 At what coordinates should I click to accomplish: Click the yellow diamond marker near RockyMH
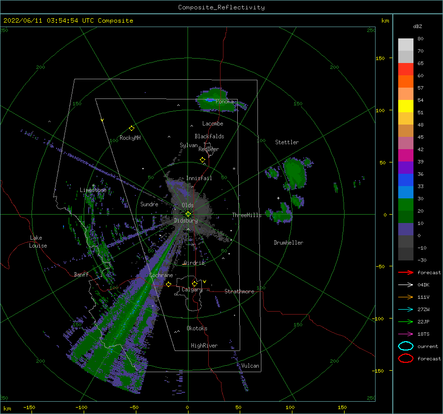click(131, 128)
